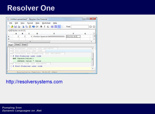This screenshot has height=114, width=155.
Task: Open the Format menu
Action: [x=30, y=23]
